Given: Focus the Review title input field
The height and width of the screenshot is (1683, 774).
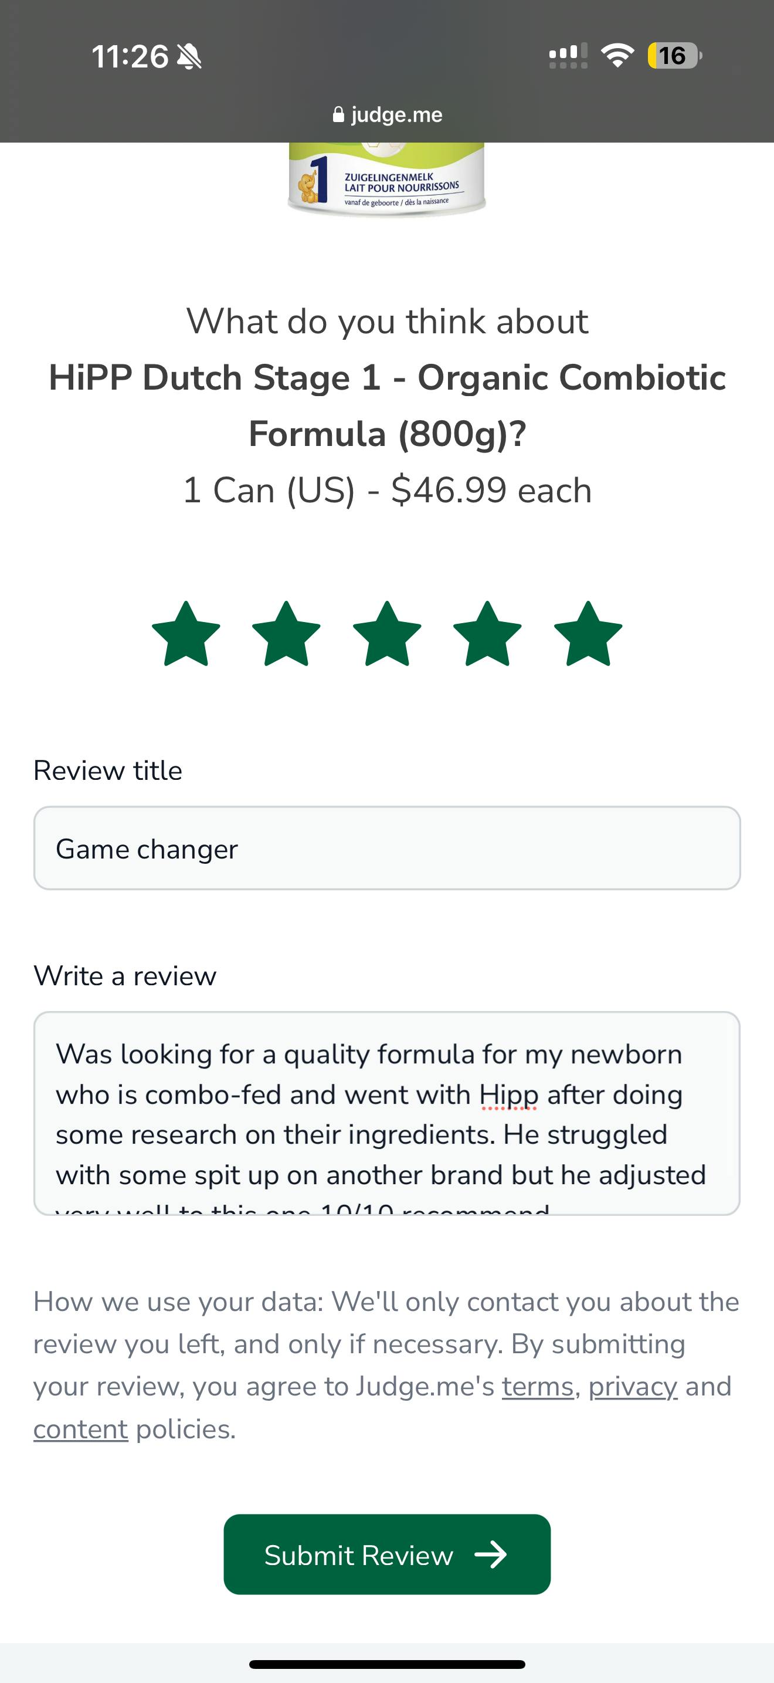Looking at the screenshot, I should click(387, 848).
